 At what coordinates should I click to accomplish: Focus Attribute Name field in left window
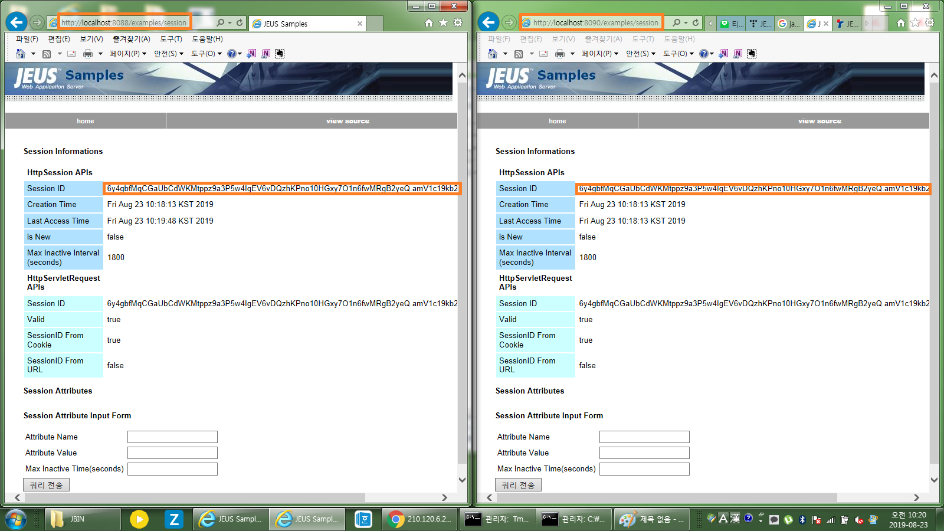pos(172,437)
